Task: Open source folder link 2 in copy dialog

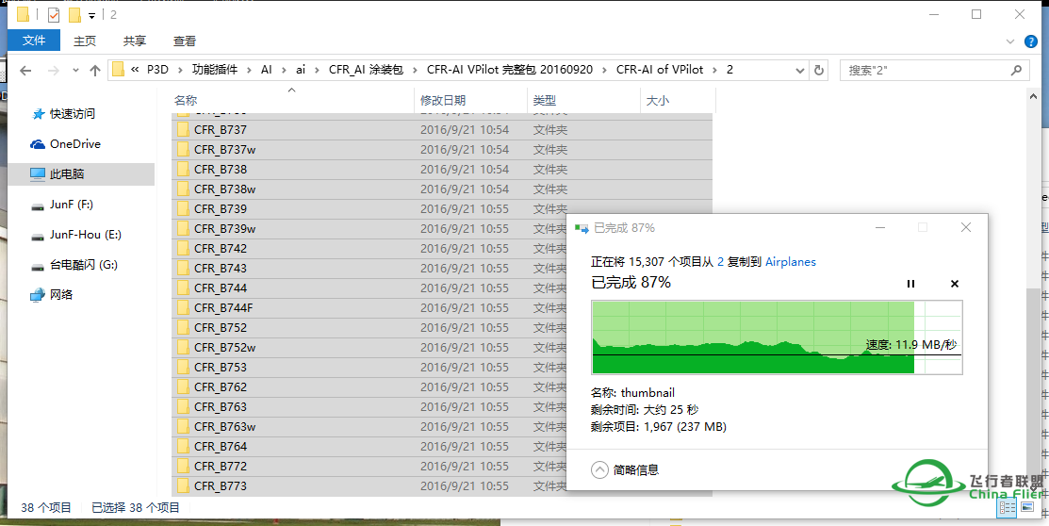Action: click(x=720, y=262)
